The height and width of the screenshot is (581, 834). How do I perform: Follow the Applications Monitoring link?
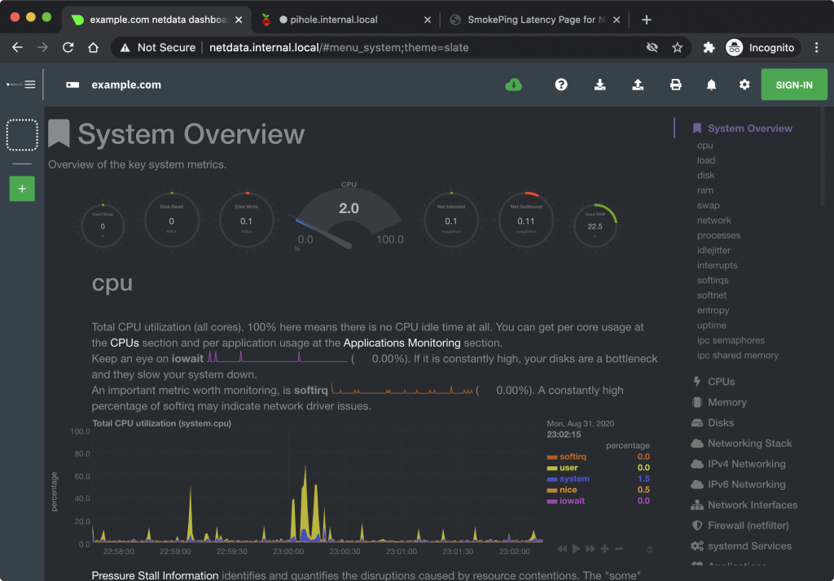tap(402, 343)
